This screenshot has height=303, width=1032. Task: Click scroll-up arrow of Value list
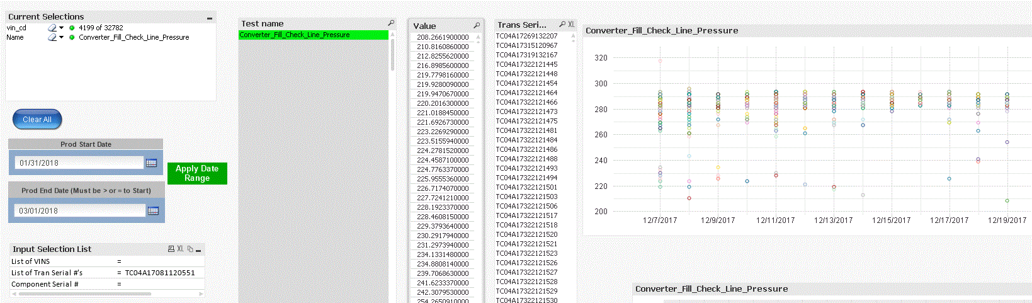point(478,37)
